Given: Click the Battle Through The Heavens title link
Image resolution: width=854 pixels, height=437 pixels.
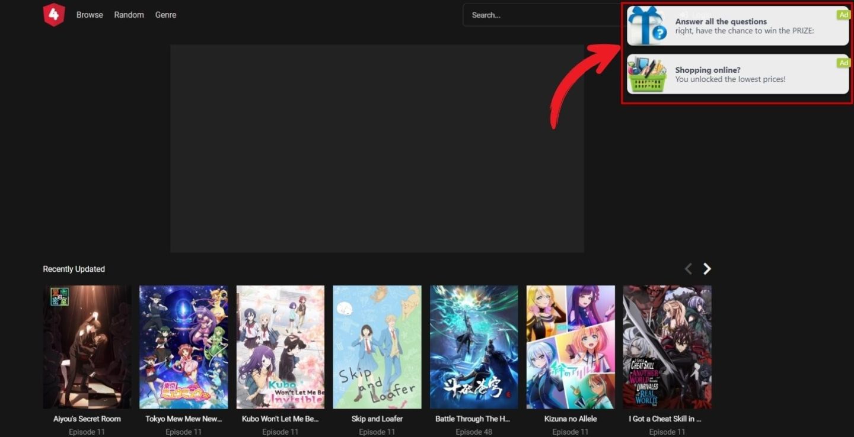Looking at the screenshot, I should click(473, 419).
